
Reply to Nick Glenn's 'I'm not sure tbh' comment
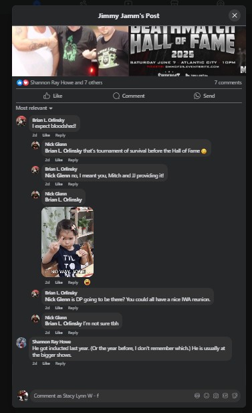tap(73, 333)
